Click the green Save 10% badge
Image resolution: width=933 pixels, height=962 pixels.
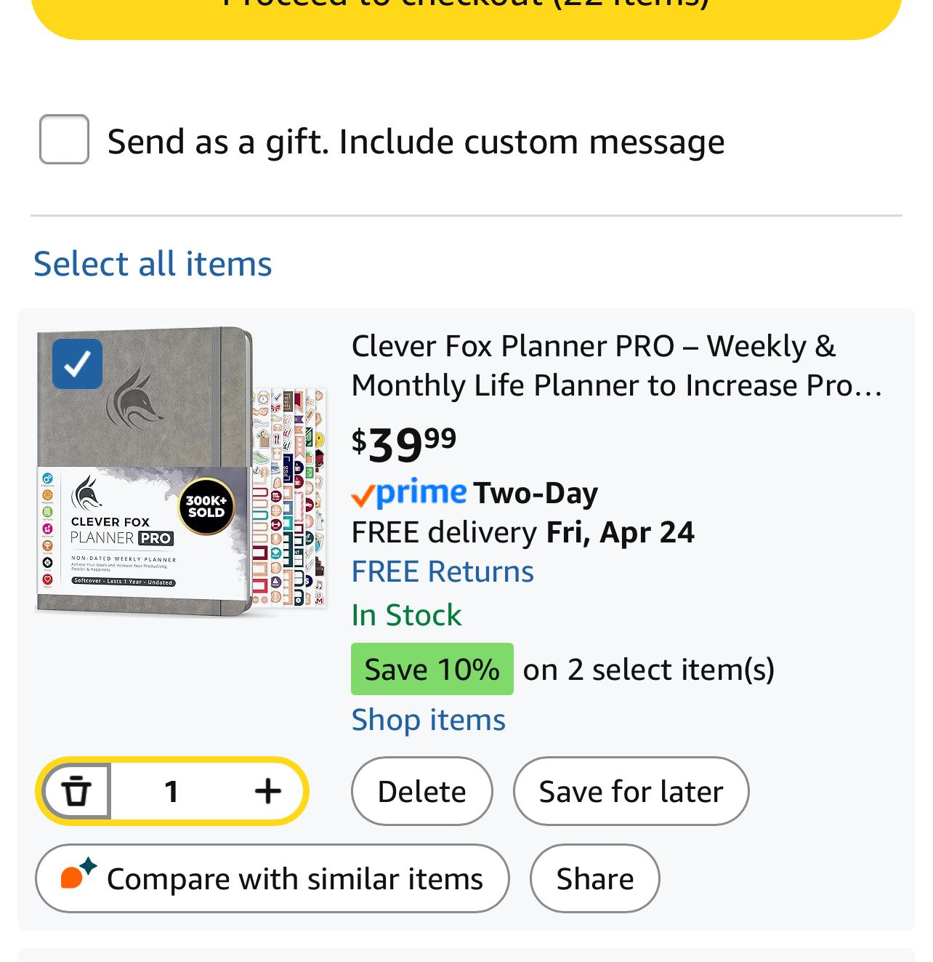pos(432,669)
